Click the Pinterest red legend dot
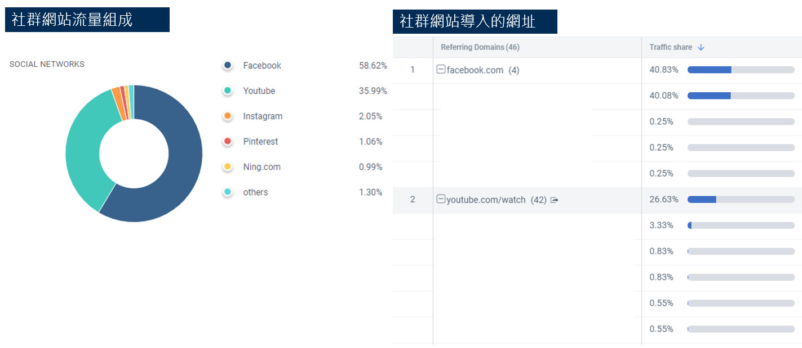The image size is (802, 348). coord(228,142)
